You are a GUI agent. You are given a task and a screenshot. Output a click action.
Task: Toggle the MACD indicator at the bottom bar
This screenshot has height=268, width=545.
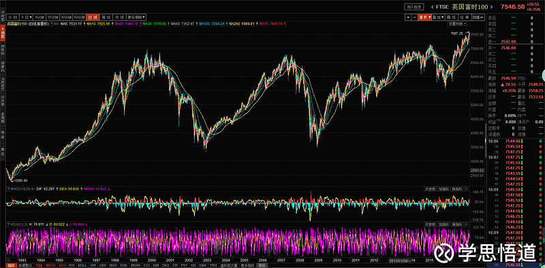(x=50, y=265)
